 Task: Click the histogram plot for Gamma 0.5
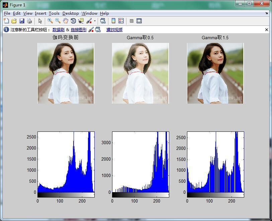click(141, 162)
